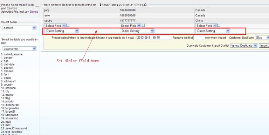This screenshot has height=135, width=269.
Task: Open Dialer Setting dropdown in phone column
Action: [x=137, y=31]
